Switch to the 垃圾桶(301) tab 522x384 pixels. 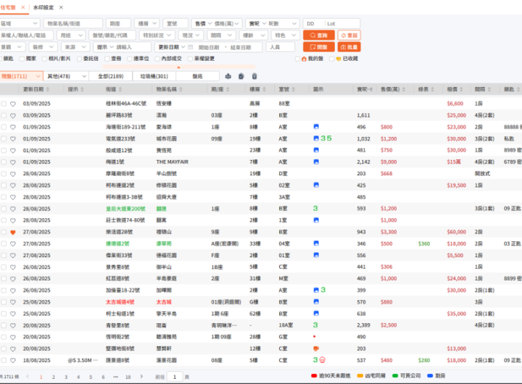pyautogui.click(x=153, y=76)
